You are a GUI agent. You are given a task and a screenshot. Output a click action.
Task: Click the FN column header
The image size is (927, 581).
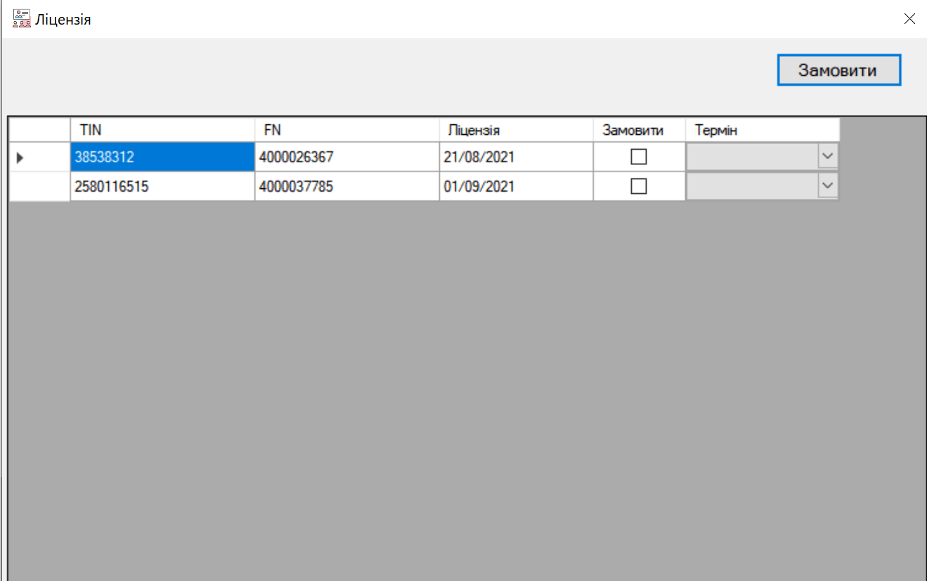tap(346, 130)
